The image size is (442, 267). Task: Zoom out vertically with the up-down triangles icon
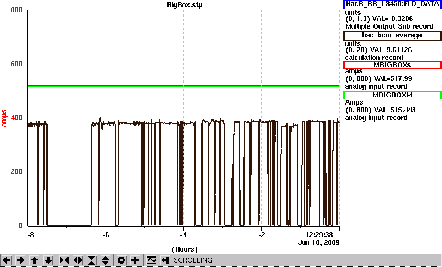106,260
